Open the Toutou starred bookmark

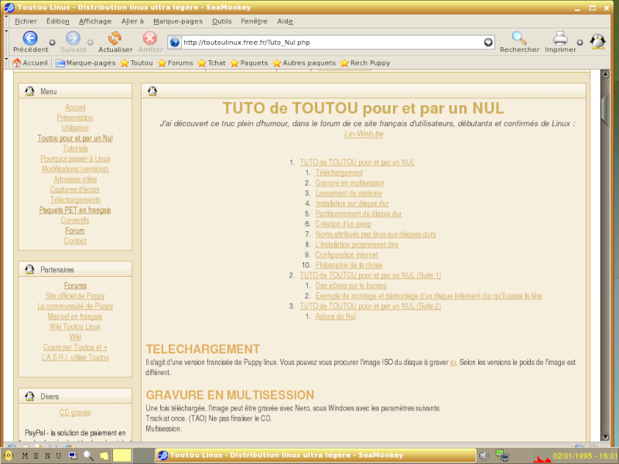[x=137, y=63]
